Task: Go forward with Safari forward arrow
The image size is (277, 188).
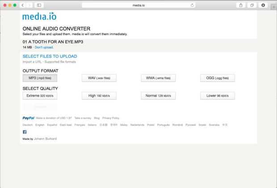Action: tap(29, 5)
